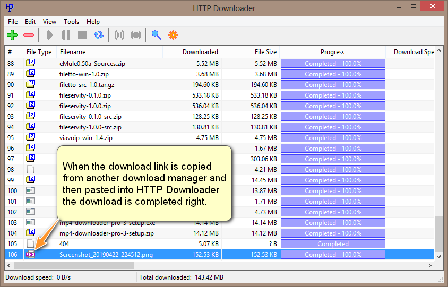Click the exe icon in row 103
448x287 pixels.
pyautogui.click(x=30, y=222)
